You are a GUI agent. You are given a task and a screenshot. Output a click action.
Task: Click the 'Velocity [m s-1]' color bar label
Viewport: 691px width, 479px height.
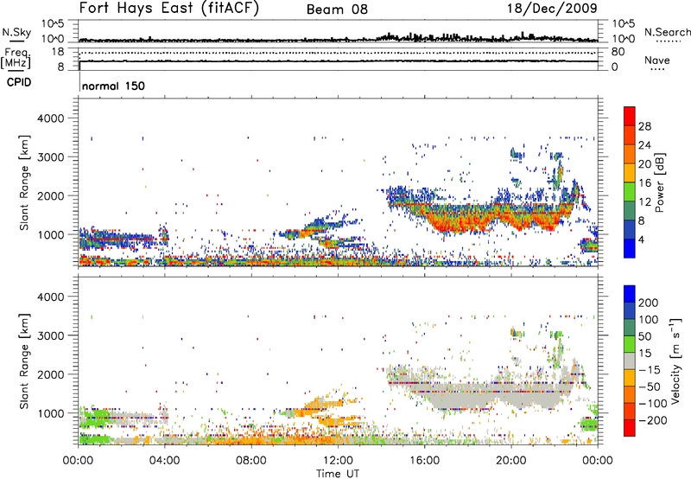[x=675, y=361]
